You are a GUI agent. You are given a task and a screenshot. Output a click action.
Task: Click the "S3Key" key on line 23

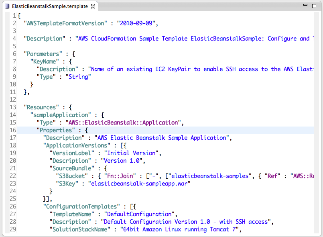[x=67, y=184]
